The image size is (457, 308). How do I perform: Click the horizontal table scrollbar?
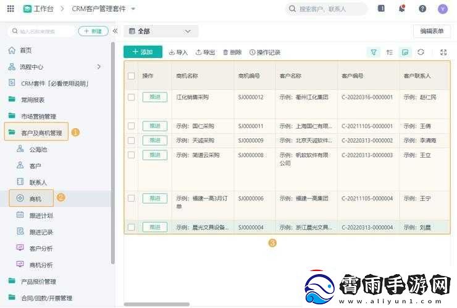[x=156, y=304]
